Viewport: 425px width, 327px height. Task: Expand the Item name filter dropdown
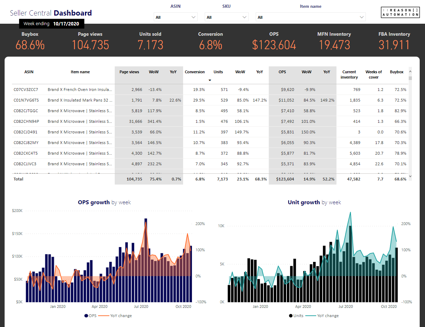click(x=311, y=17)
